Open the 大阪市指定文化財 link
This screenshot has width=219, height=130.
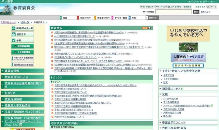172,113
